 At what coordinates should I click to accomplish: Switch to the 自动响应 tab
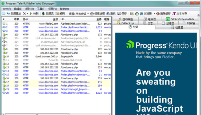[125, 19]
